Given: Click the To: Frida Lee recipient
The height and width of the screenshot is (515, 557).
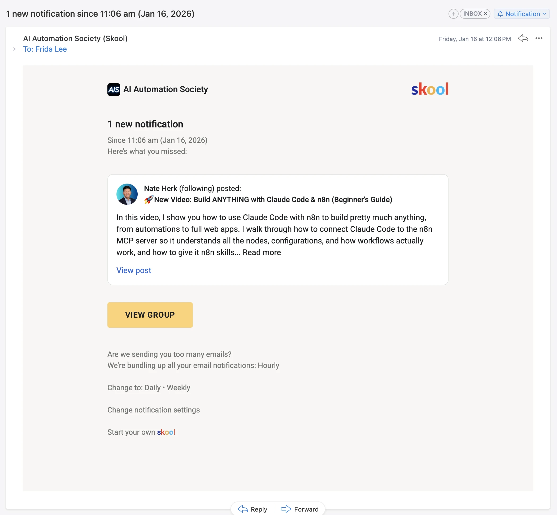Looking at the screenshot, I should point(45,49).
